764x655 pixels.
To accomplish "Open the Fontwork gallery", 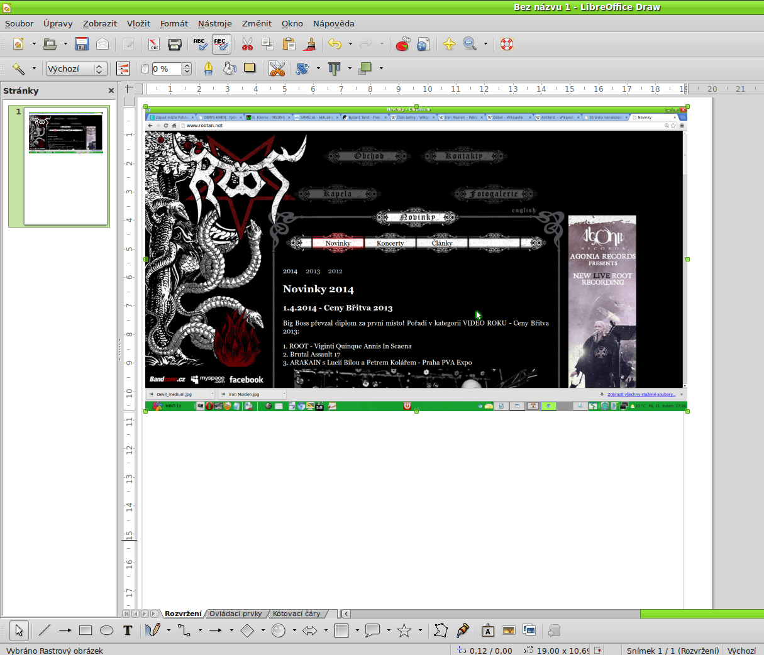I will (x=488, y=630).
